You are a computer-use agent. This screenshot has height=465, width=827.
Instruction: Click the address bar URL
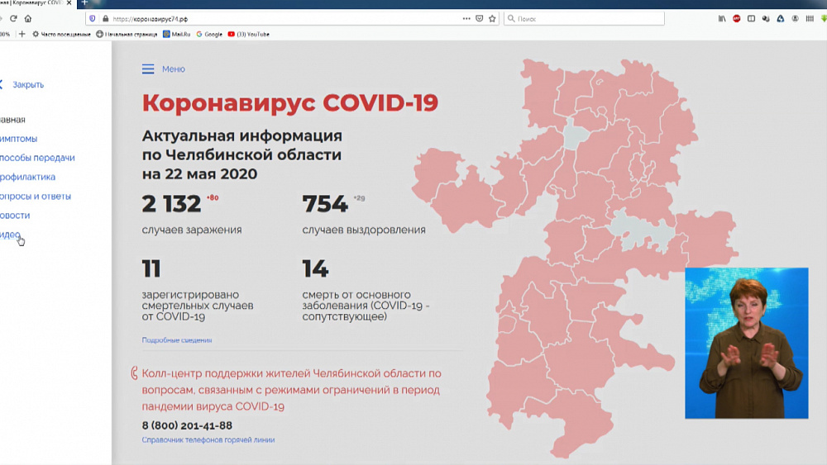150,19
